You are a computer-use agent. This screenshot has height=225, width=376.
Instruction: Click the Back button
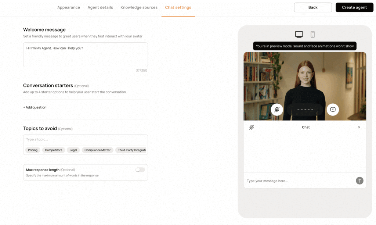tap(313, 7)
